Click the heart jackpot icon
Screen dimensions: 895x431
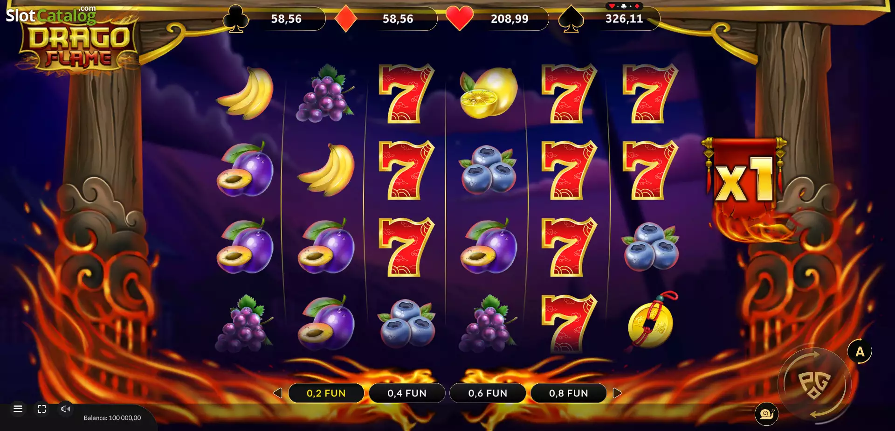(460, 19)
